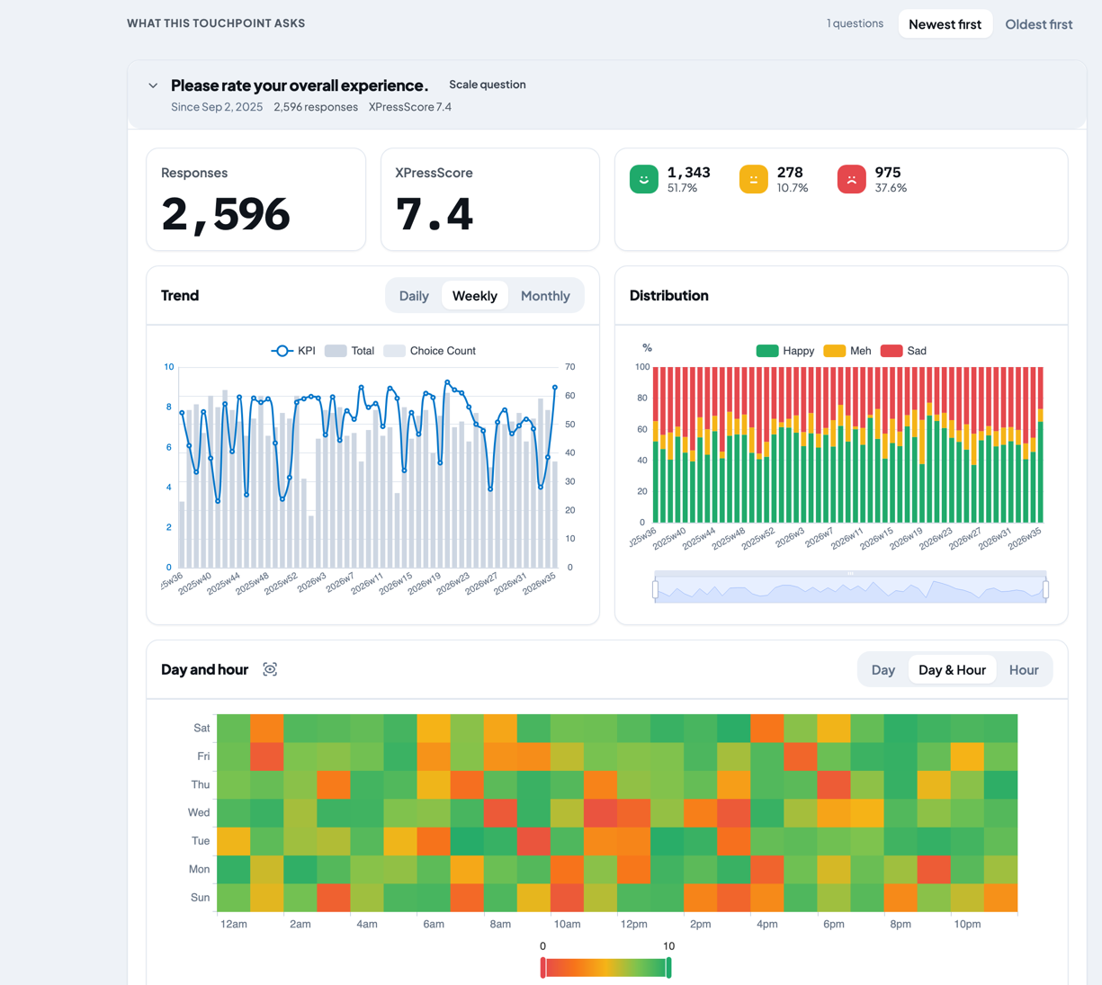Viewport: 1102px width, 985px height.
Task: Switch Trend chart to Monthly
Action: (x=545, y=296)
